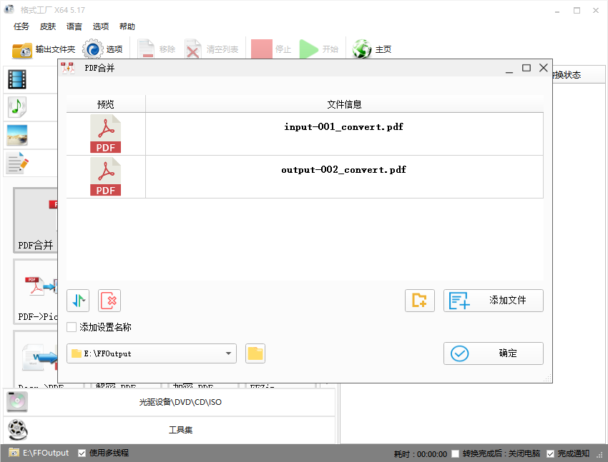Select the video category icon in sidebar
608x462 pixels.
click(16, 79)
